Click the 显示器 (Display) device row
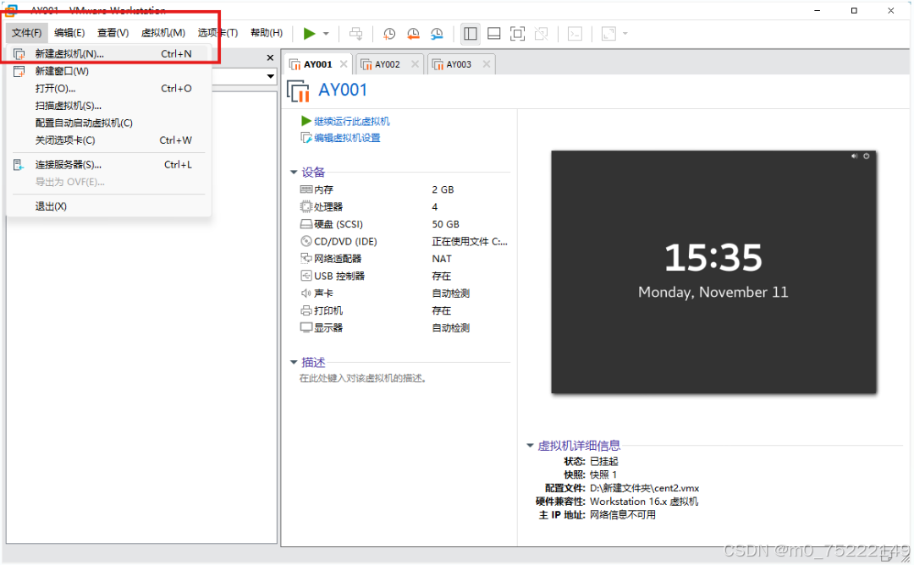 (x=404, y=328)
